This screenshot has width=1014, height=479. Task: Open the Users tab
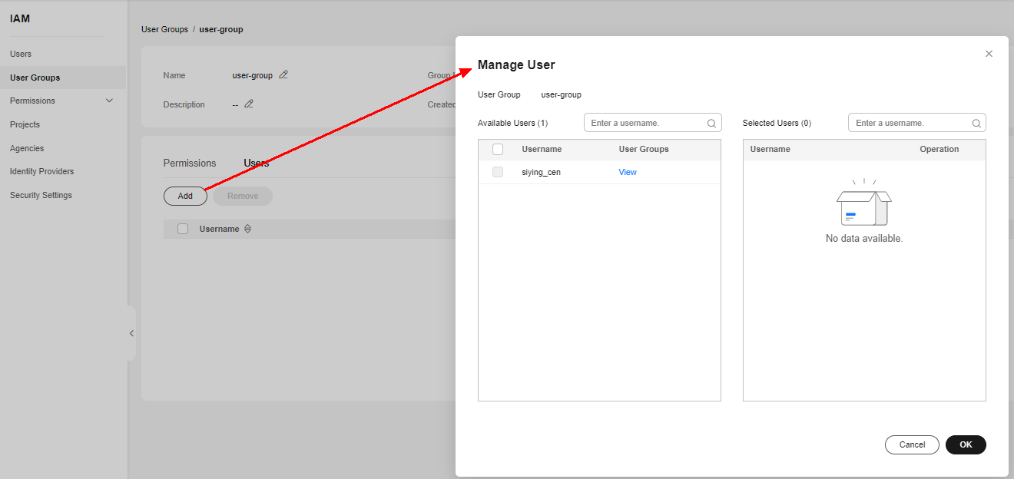click(x=256, y=163)
